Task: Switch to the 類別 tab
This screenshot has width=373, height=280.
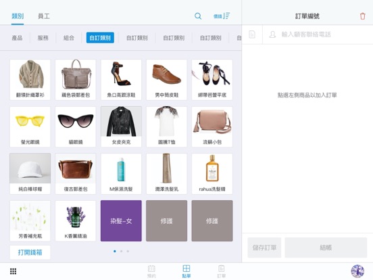Action: point(18,16)
